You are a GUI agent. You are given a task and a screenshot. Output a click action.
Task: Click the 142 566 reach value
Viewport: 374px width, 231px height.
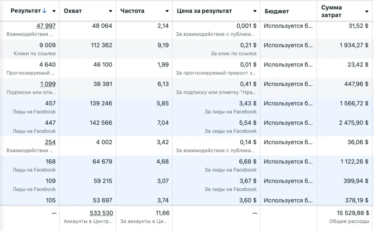click(x=101, y=123)
